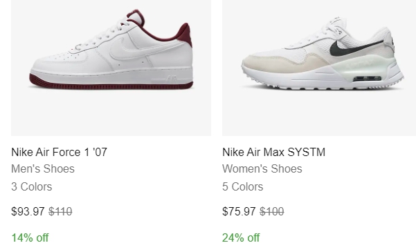Screen dimensions: 416x252
Task: Click the Nike Air Max SYSTM title
Action: [274, 152]
